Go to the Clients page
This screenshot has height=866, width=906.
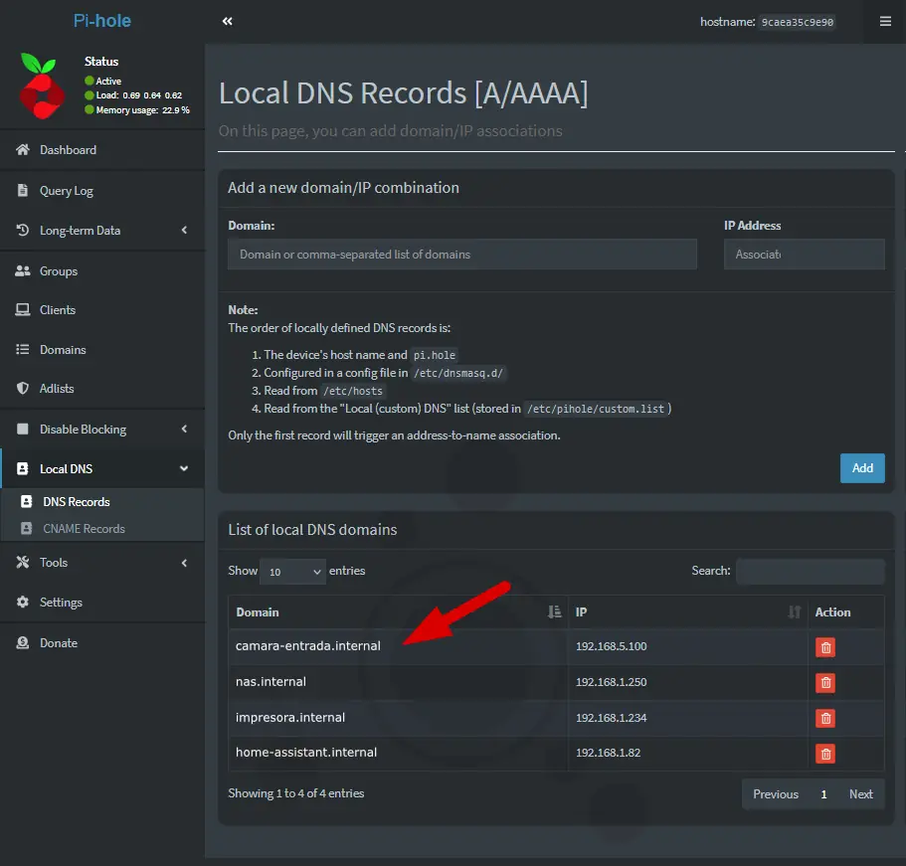102,309
